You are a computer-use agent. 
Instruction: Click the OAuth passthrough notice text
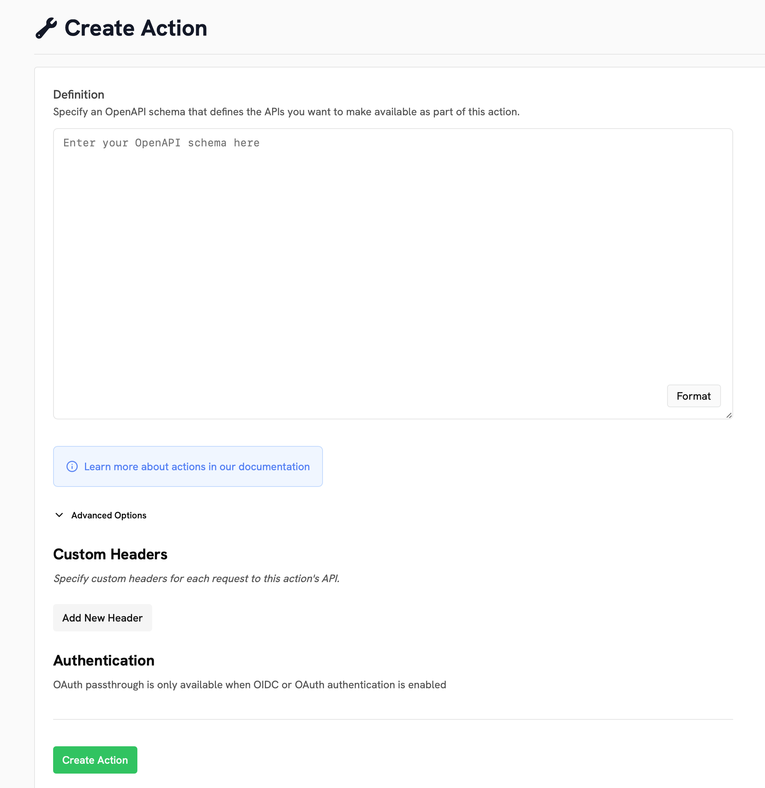point(249,685)
